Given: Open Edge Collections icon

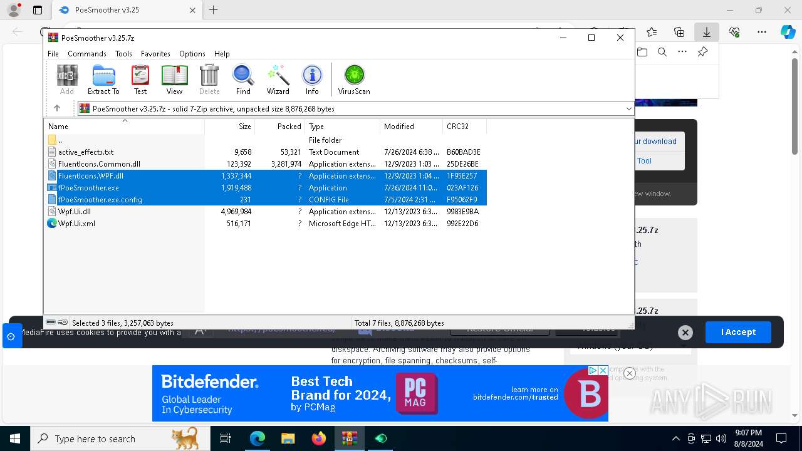Looking at the screenshot, I should 679,32.
